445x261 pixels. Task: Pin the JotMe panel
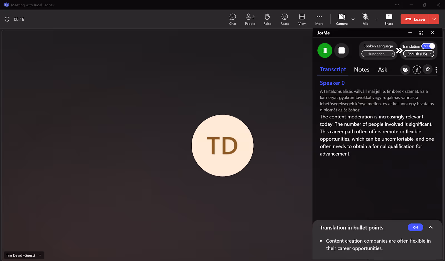[x=428, y=69]
